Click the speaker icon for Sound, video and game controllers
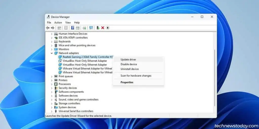Viewport: 259px width, 129px height. click(56, 100)
